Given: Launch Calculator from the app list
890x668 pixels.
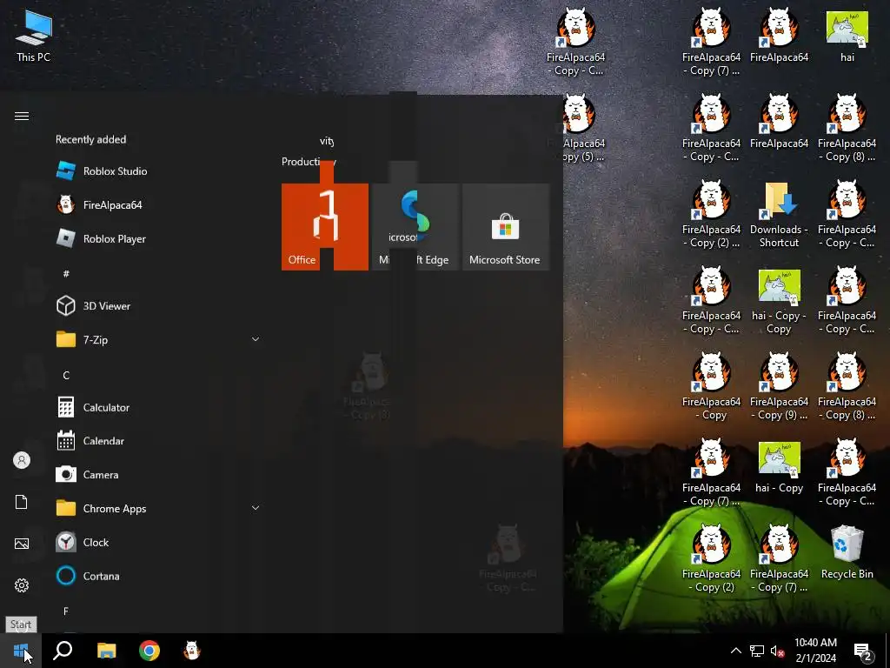Looking at the screenshot, I should pyautogui.click(x=158, y=407).
